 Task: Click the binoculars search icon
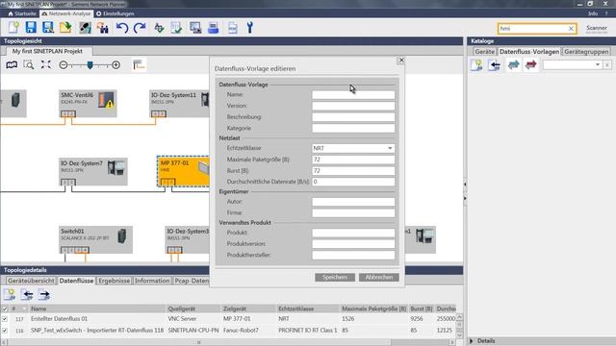(103, 28)
